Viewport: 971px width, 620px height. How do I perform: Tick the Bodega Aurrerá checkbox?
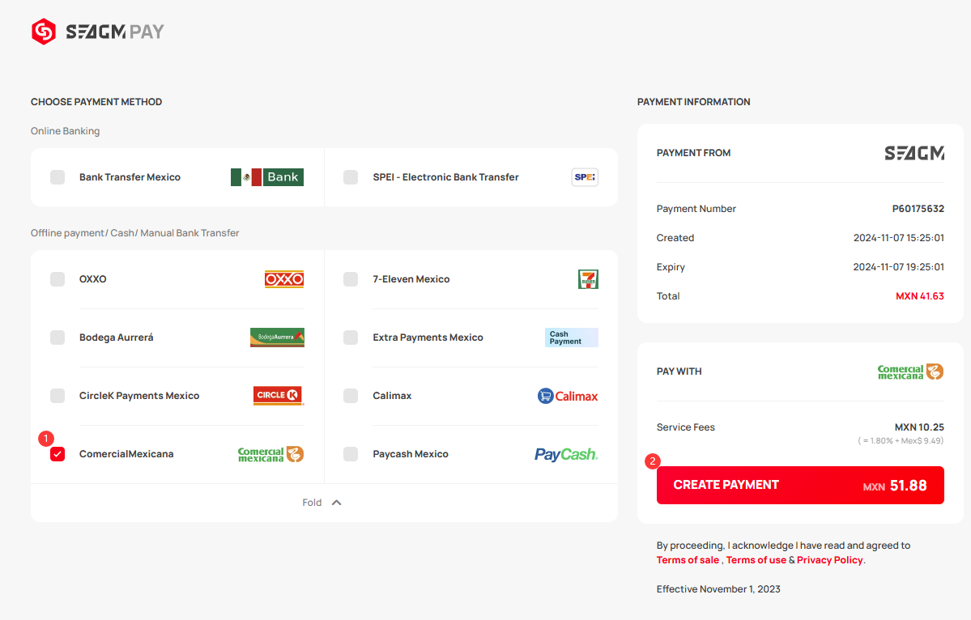pyautogui.click(x=57, y=338)
